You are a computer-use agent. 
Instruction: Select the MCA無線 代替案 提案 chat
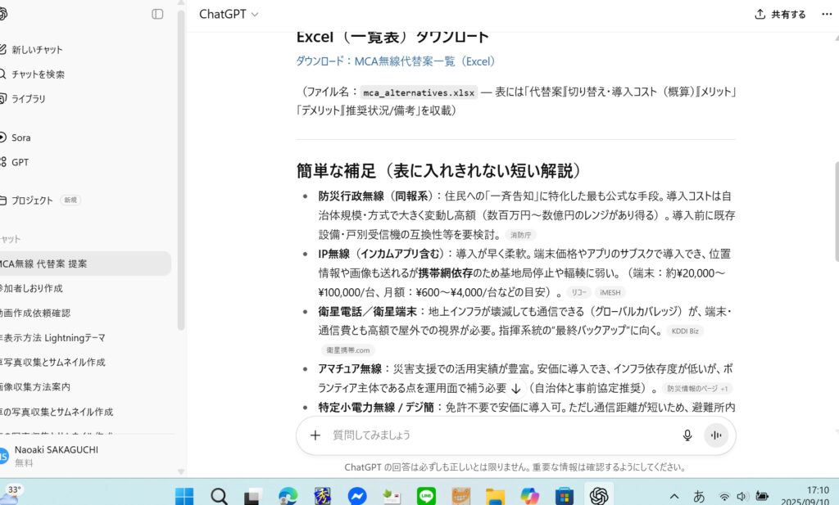click(x=84, y=264)
